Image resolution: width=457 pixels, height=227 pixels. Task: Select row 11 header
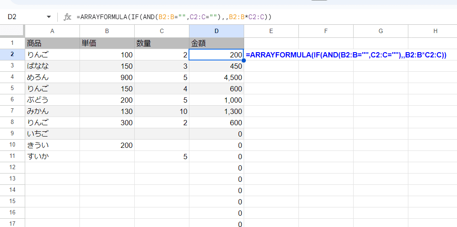(13, 157)
